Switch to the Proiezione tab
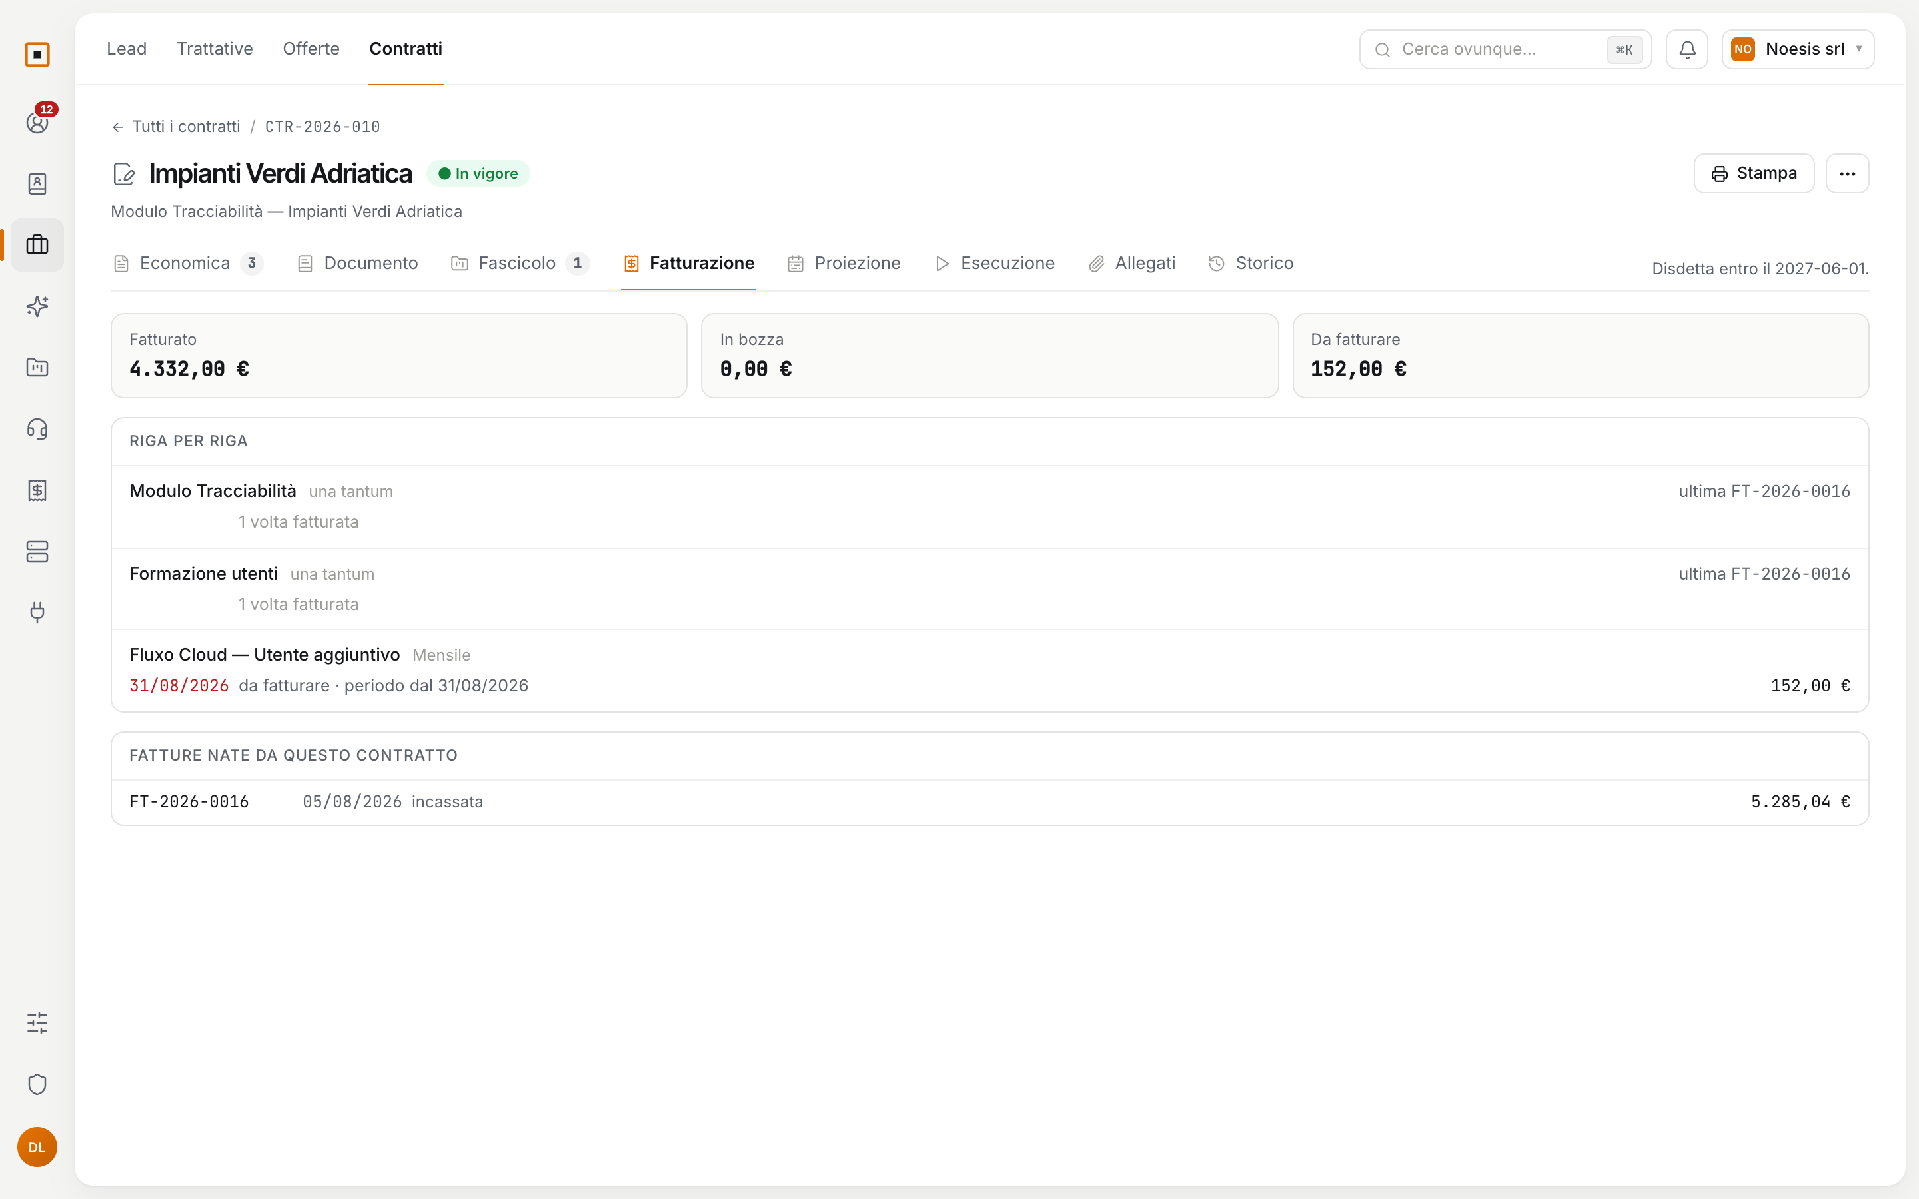 click(844, 263)
